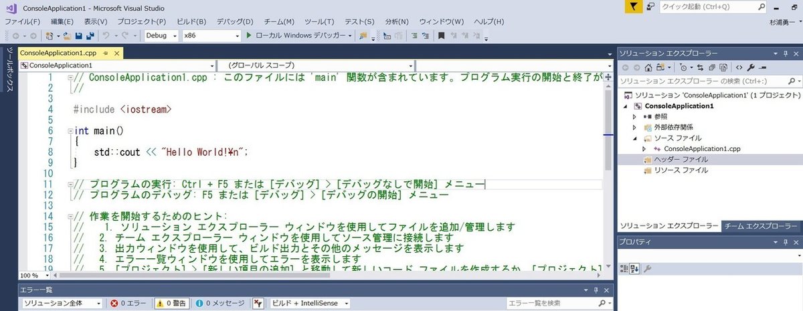Viewport: 803px width, 311px height.
Task: Close the ConsoleApplication1.cpp tab
Action: [116, 53]
